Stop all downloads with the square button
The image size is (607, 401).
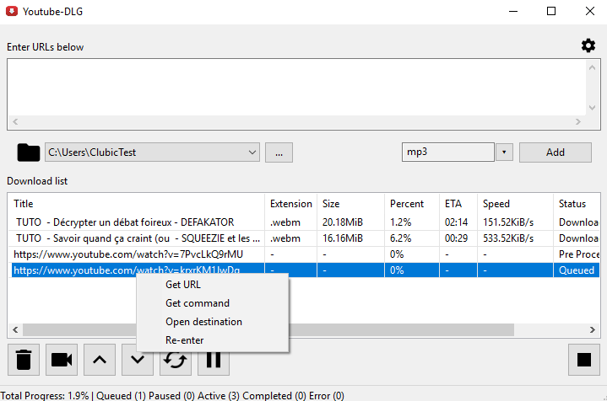(x=583, y=360)
